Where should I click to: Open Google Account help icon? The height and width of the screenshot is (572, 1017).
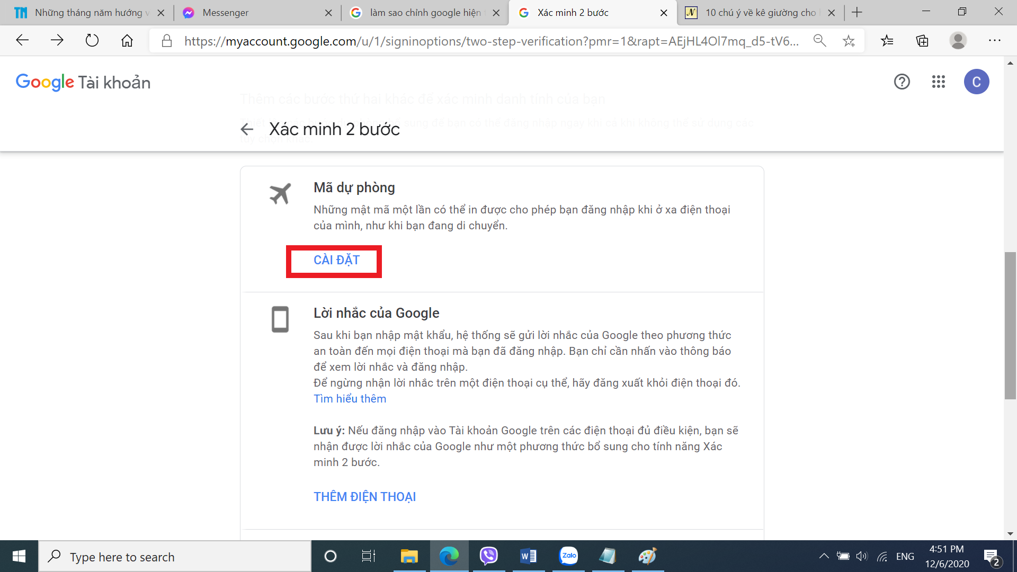[902, 82]
